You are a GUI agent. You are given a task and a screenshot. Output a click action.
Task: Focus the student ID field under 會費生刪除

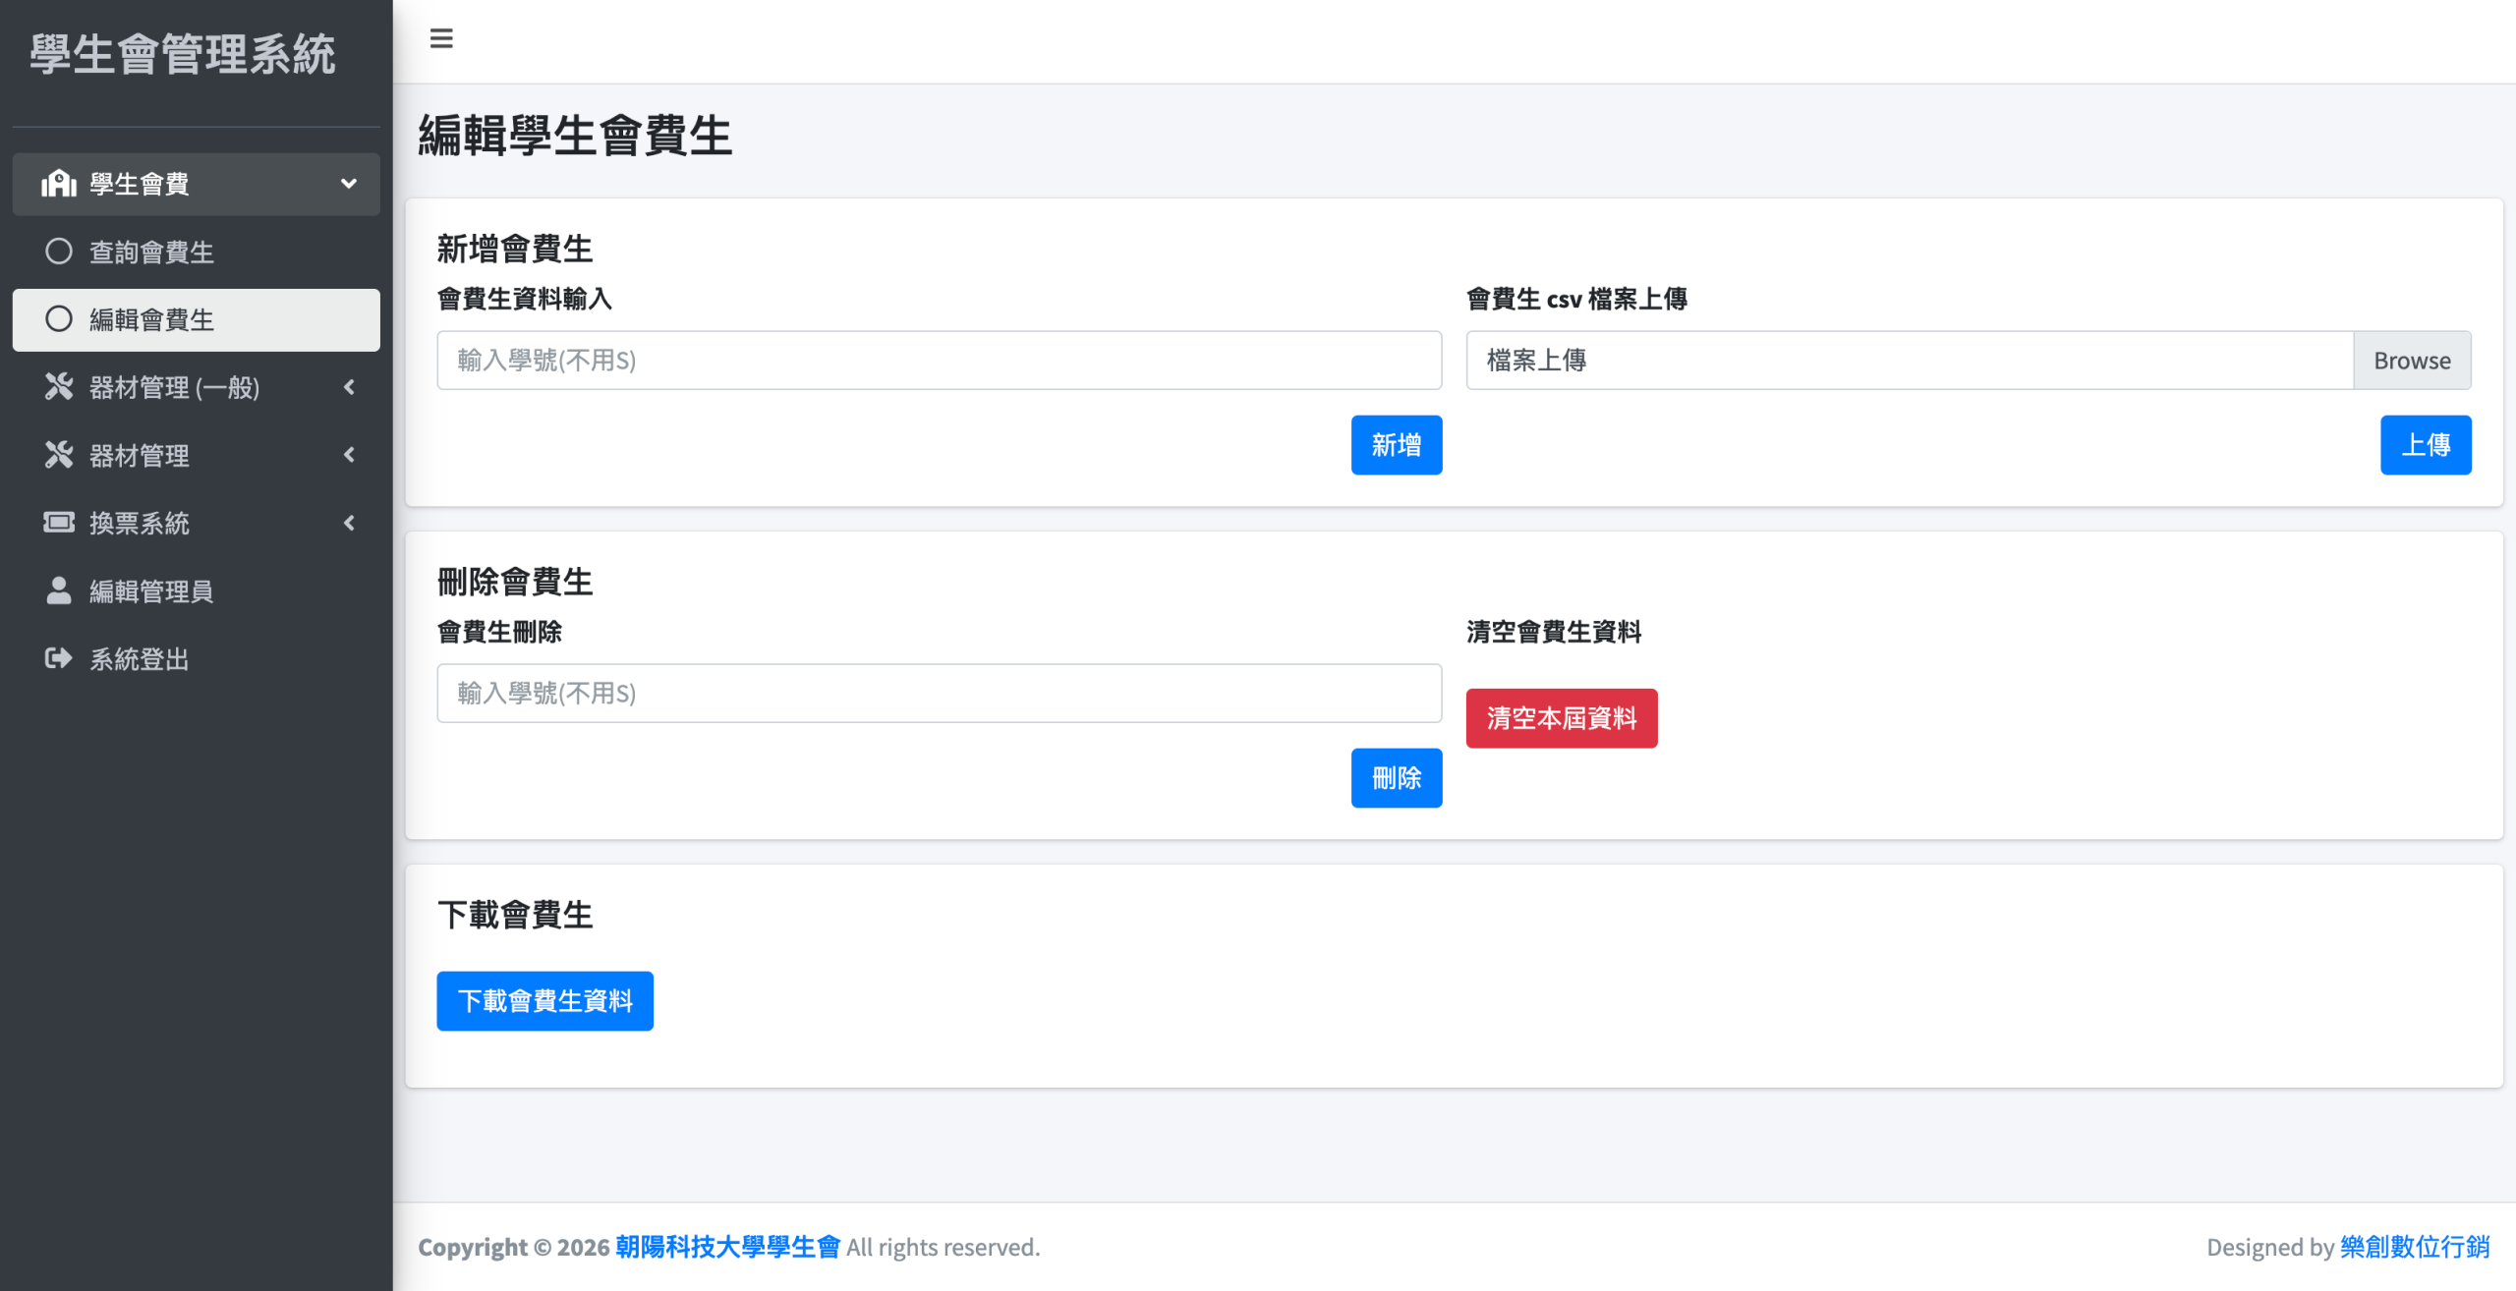point(939,694)
